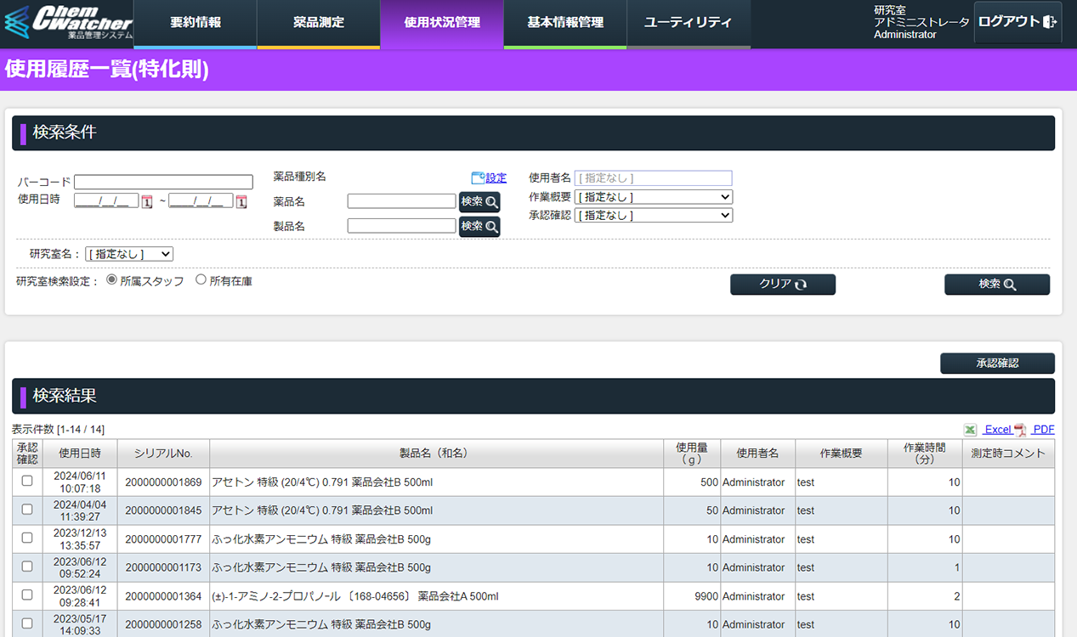Open the 基本情報管理 menu tab
This screenshot has height=637, width=1077.
pyautogui.click(x=565, y=23)
